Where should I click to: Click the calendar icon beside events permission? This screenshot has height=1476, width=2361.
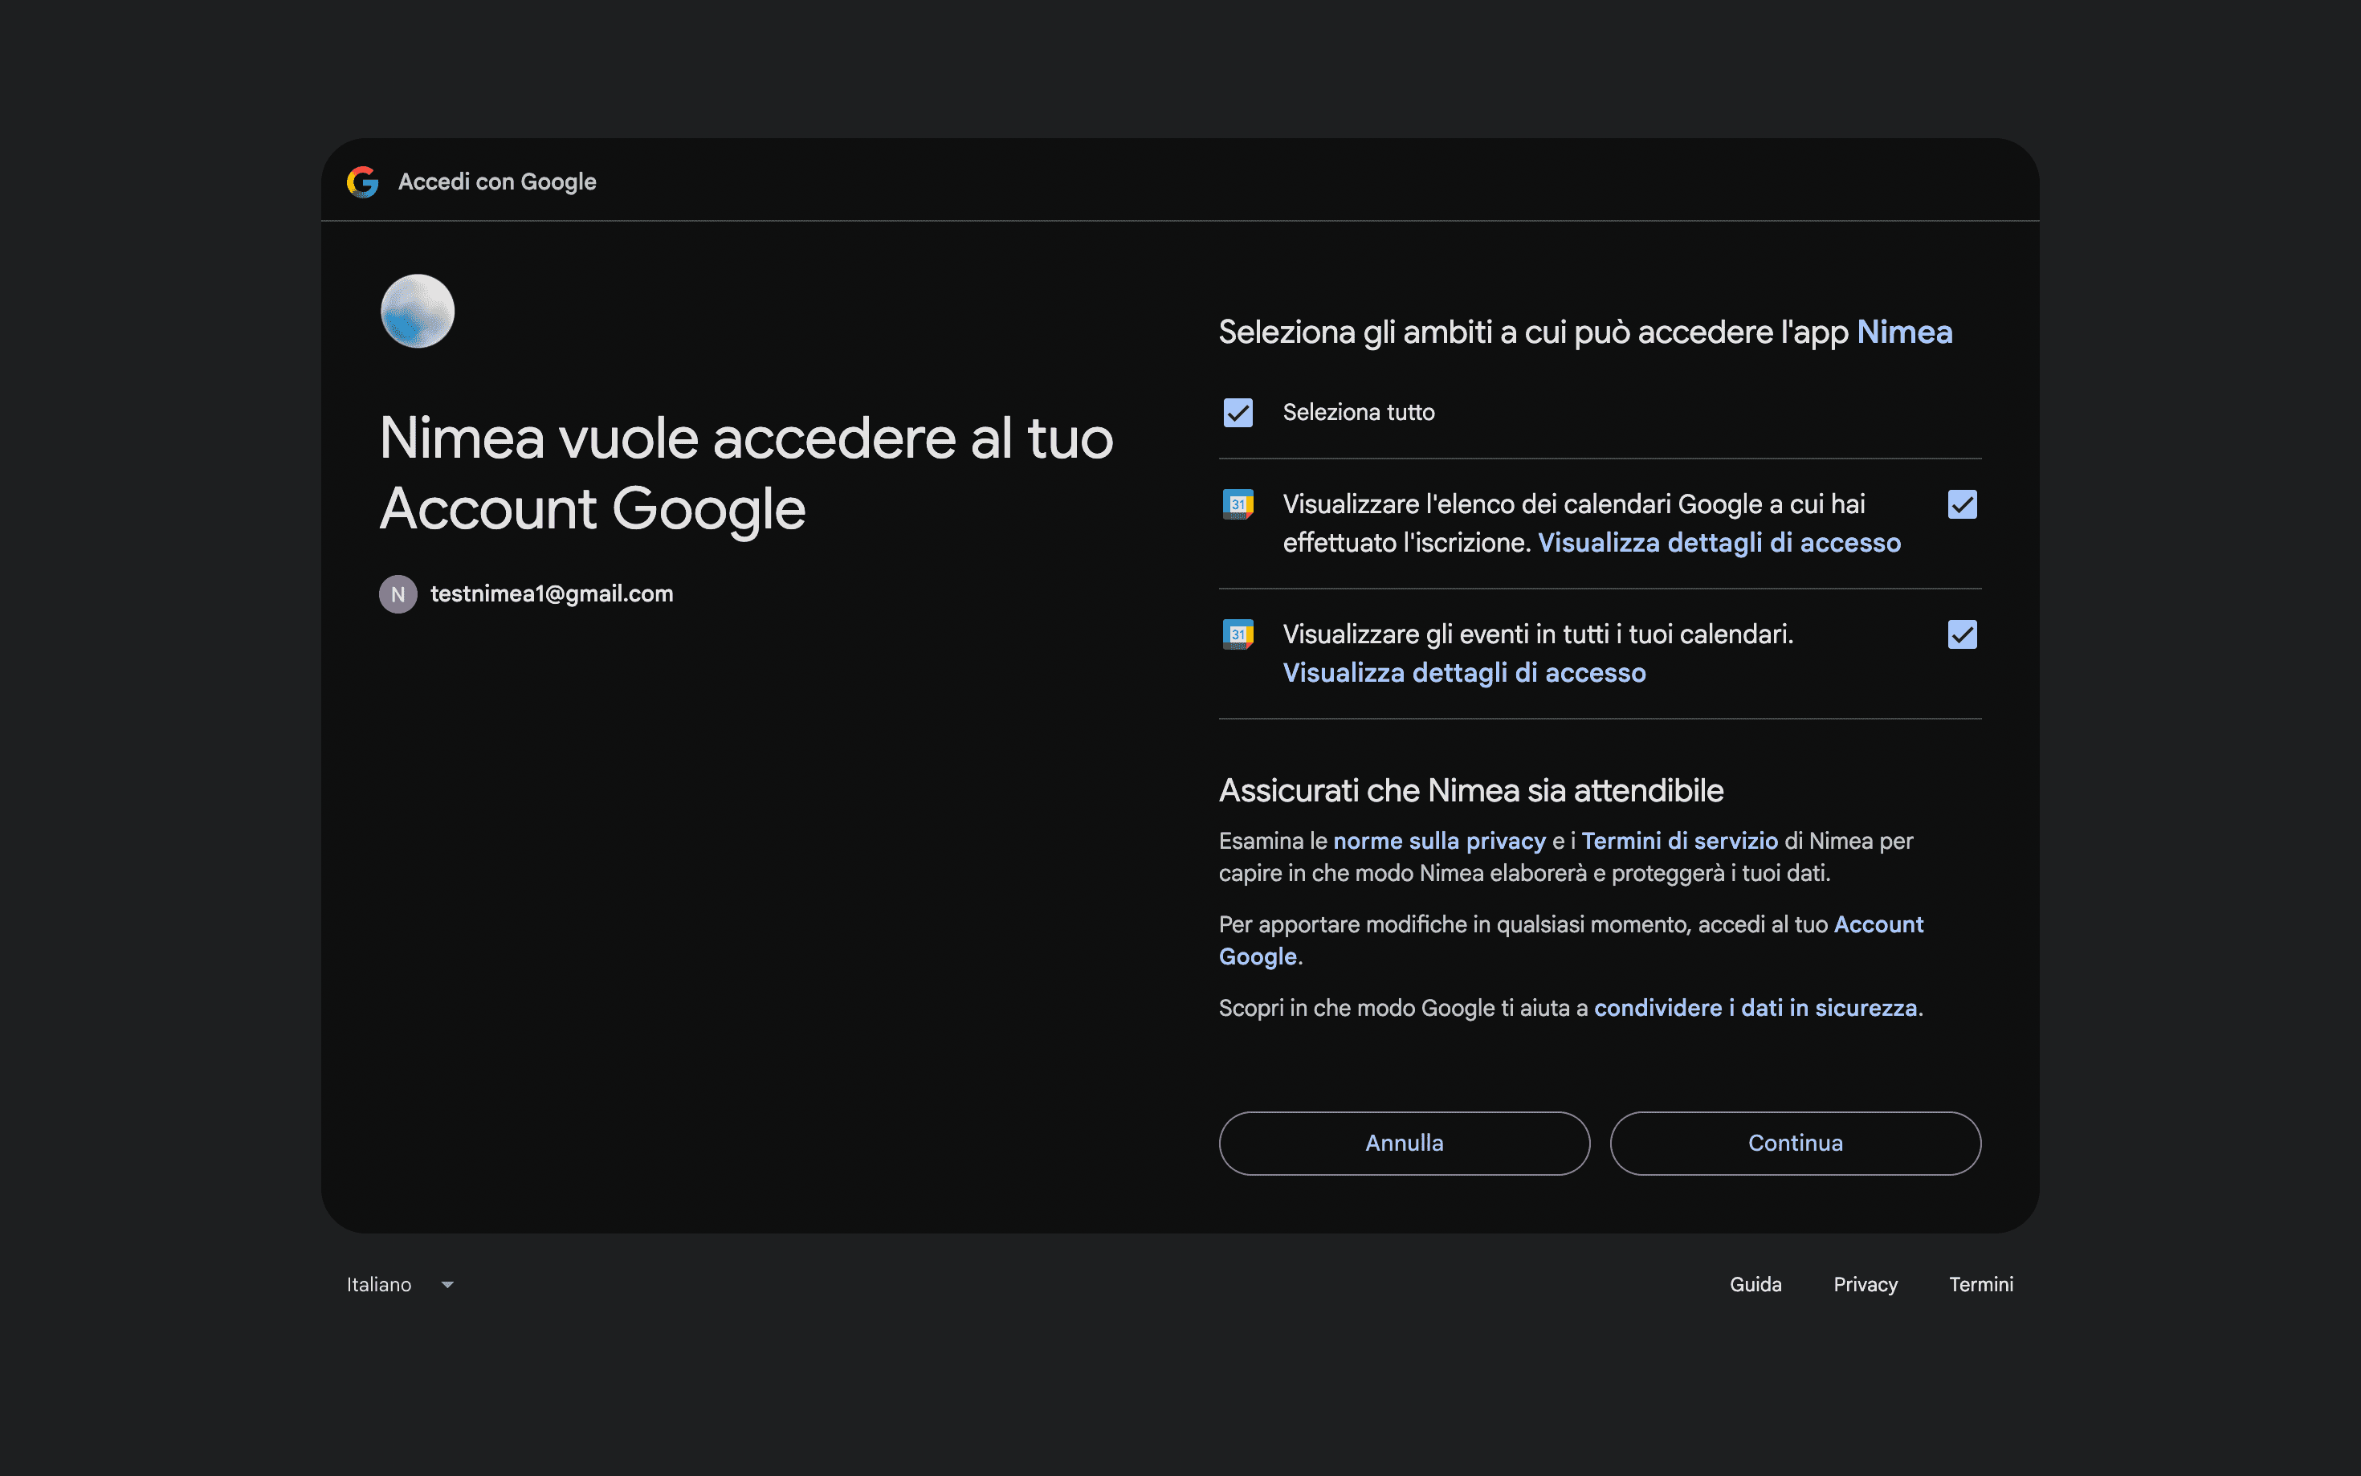point(1238,634)
